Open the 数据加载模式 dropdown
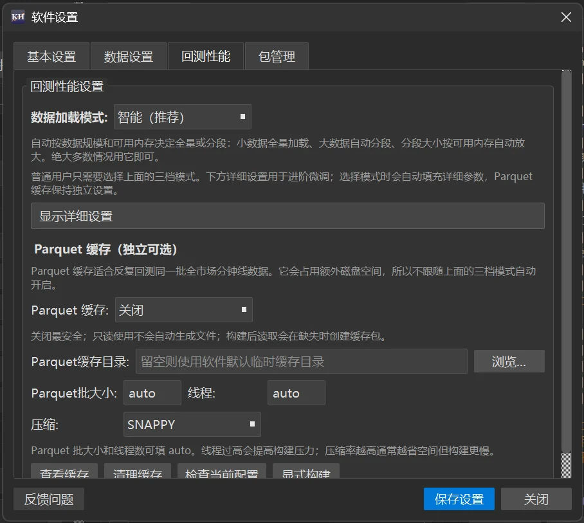 pyautogui.click(x=183, y=117)
